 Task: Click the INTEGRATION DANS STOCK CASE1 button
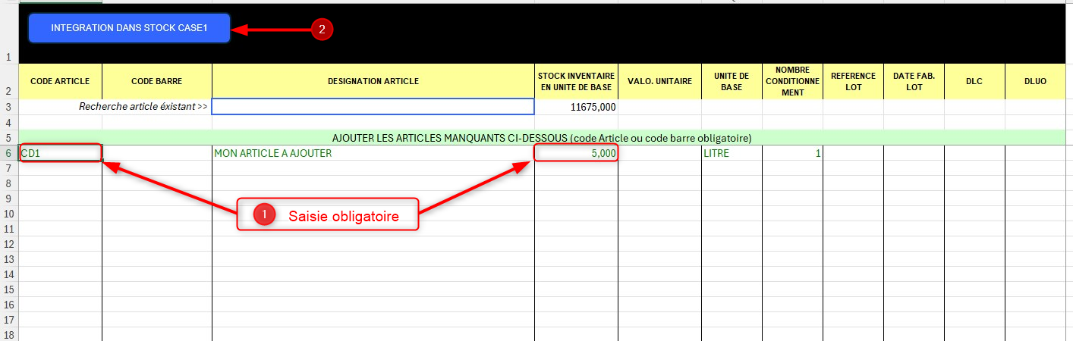[x=129, y=28]
